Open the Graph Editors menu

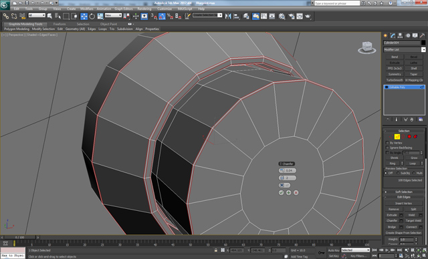(x=123, y=9)
